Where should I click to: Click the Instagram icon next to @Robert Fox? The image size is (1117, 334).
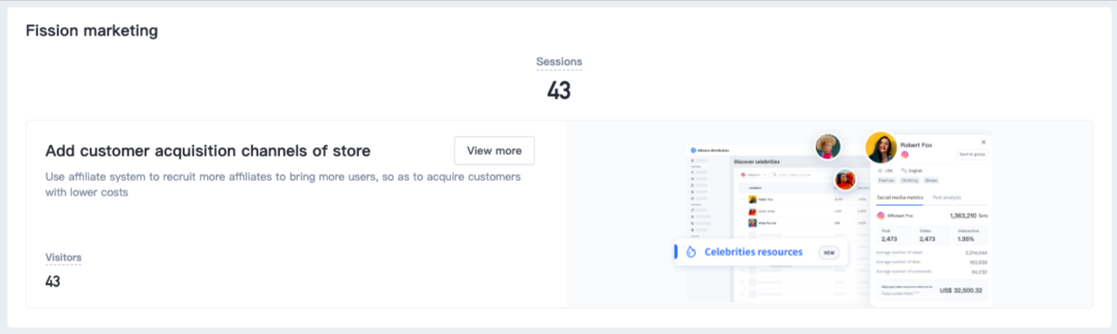click(x=880, y=215)
